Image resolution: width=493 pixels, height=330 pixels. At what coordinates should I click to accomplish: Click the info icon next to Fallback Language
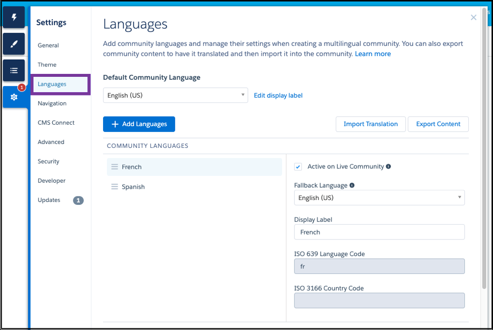[x=352, y=185]
